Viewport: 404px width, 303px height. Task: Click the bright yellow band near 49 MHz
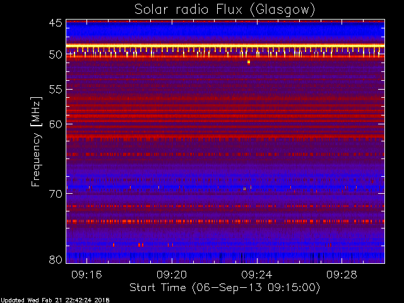click(x=225, y=45)
